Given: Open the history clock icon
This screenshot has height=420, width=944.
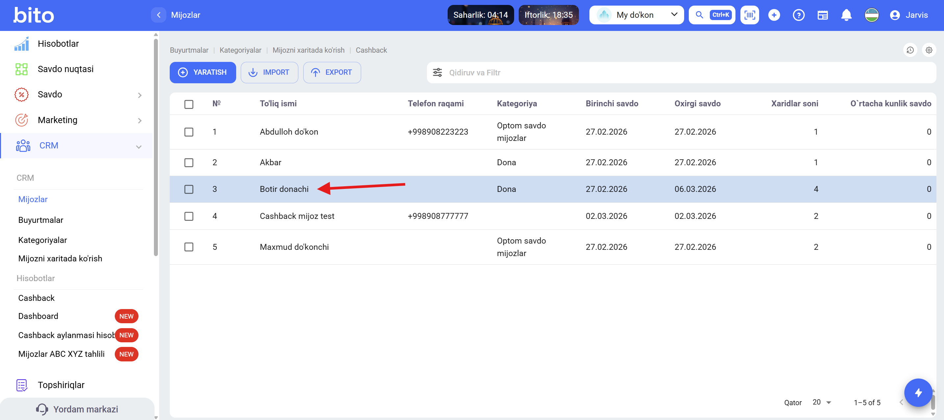Looking at the screenshot, I should tap(910, 50).
